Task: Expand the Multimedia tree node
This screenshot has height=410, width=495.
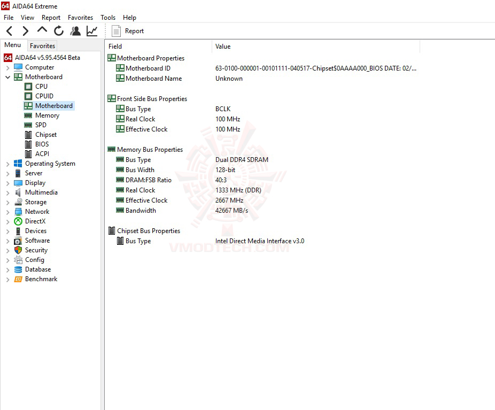Action: (8, 192)
